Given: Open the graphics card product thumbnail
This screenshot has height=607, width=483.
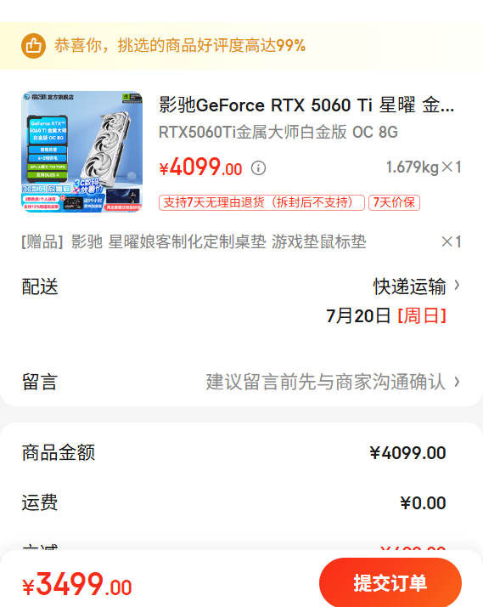Looking at the screenshot, I should click(x=82, y=151).
